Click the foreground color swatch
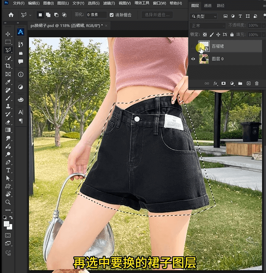The image size is (266, 273). pyautogui.click(x=6, y=224)
